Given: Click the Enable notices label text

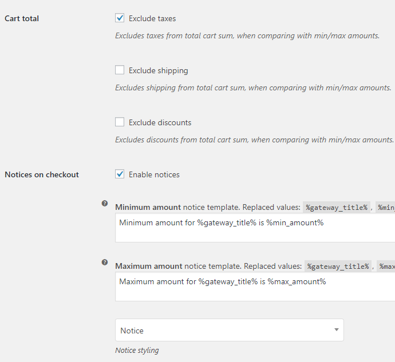Looking at the screenshot, I should [154, 174].
